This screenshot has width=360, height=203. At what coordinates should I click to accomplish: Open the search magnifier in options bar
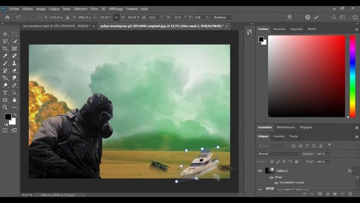tap(334, 17)
